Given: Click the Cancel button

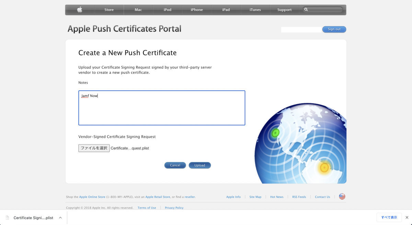Looking at the screenshot, I should 175,165.
